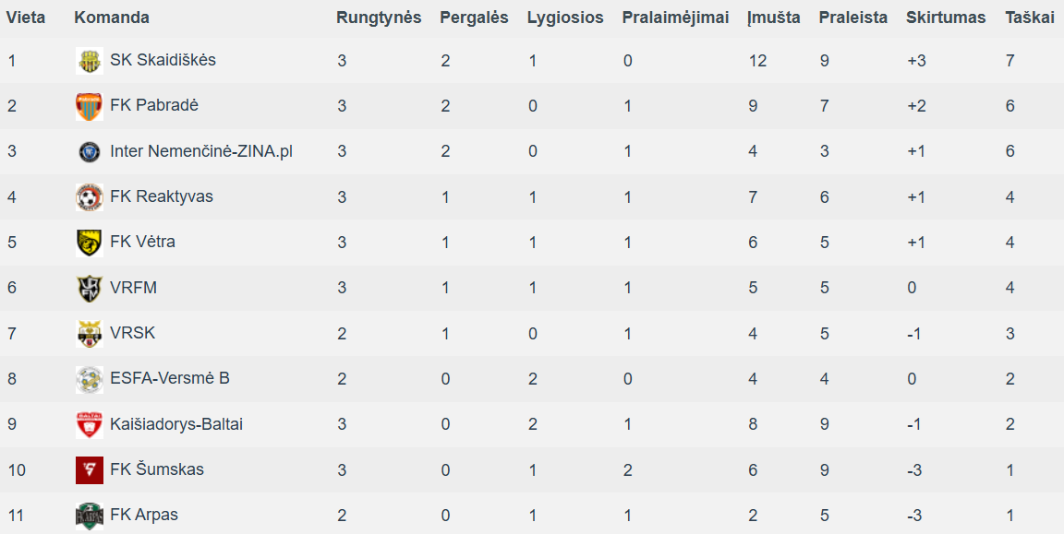Click the Taškai column header

point(1030,18)
